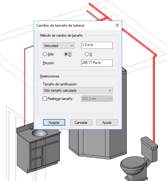Click the Aceptar button

(54, 122)
